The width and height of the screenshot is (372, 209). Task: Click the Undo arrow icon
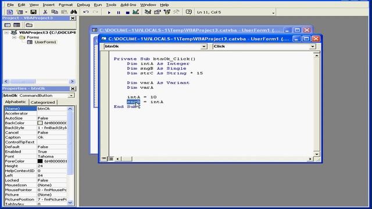[x=86, y=12]
